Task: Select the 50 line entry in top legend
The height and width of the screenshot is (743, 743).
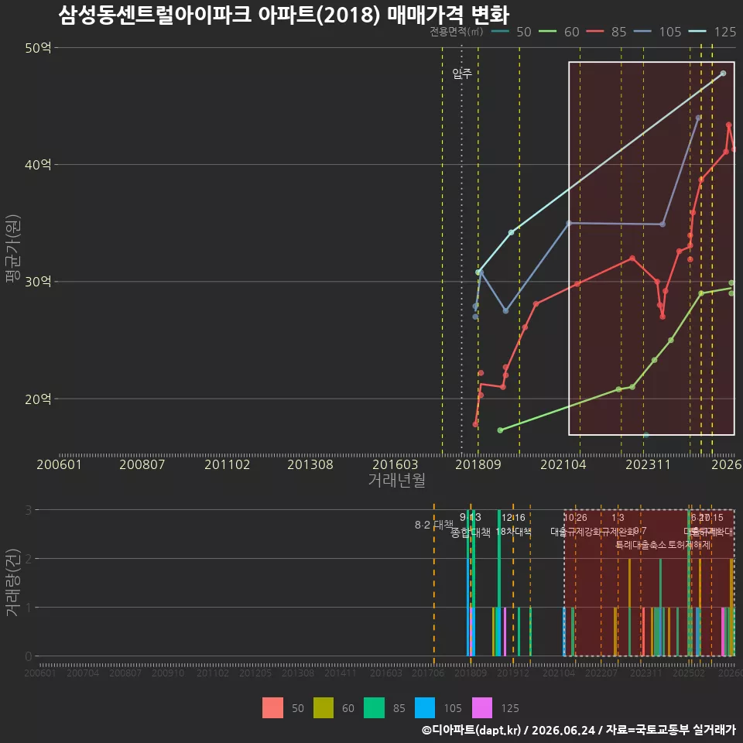Action: pos(512,32)
